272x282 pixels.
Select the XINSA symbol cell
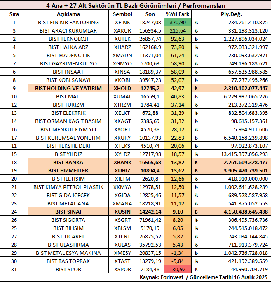click(x=122, y=72)
